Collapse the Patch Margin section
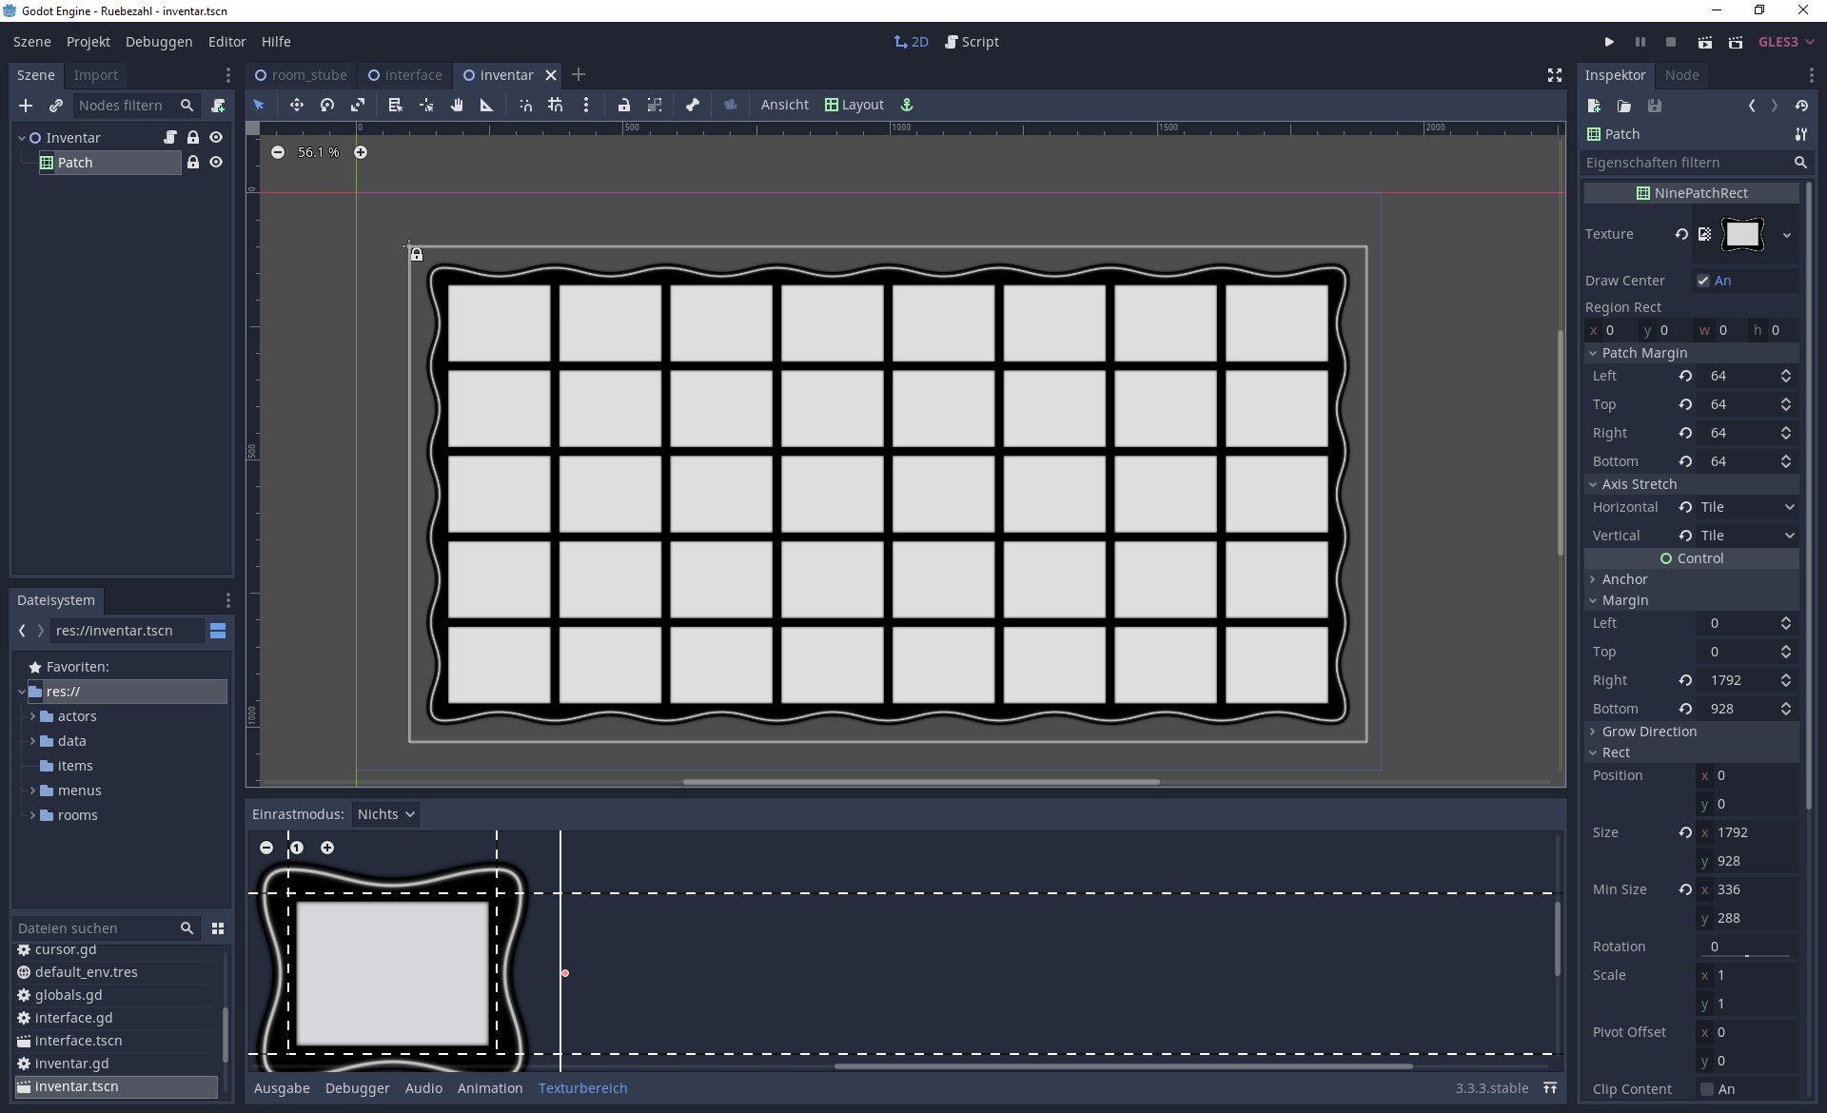Image resolution: width=1827 pixels, height=1113 pixels. pyautogui.click(x=1595, y=353)
